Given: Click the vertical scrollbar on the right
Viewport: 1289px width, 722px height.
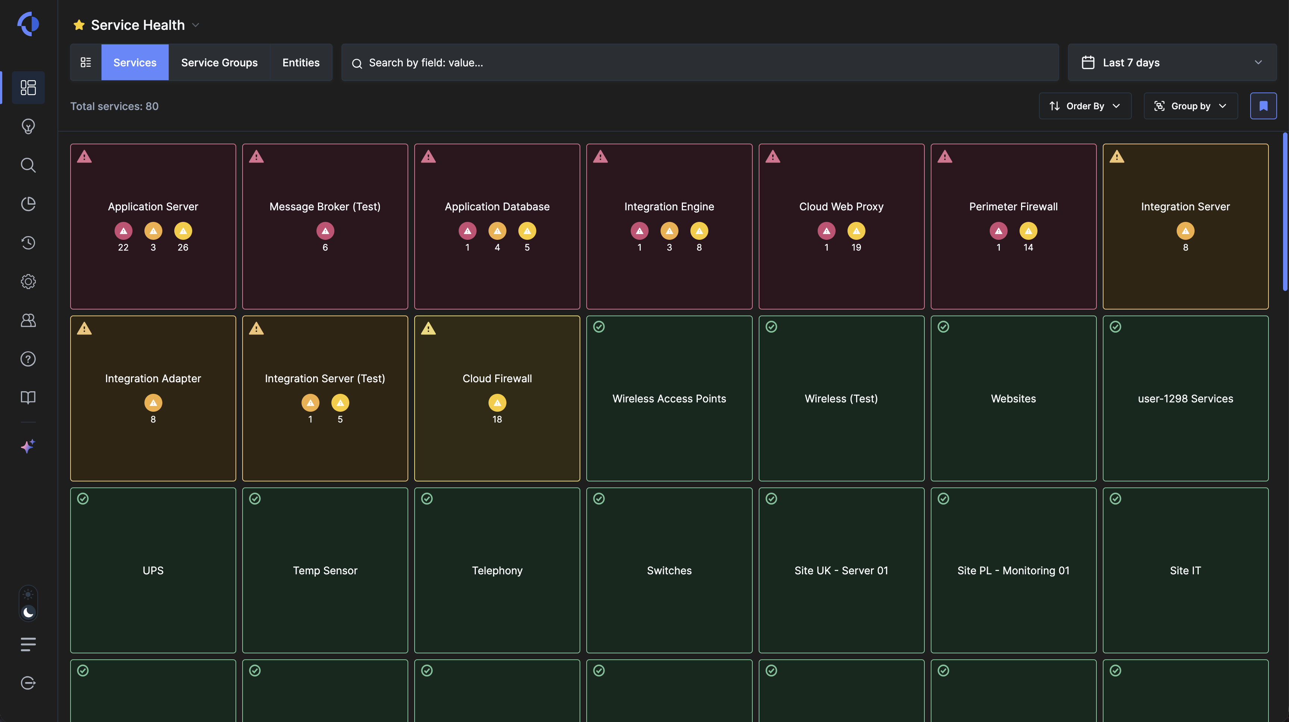Looking at the screenshot, I should pyautogui.click(x=1285, y=211).
